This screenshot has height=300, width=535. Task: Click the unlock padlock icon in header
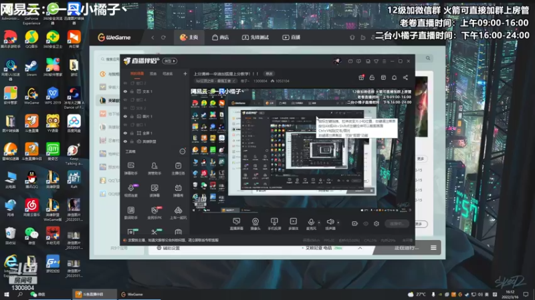tap(372, 77)
